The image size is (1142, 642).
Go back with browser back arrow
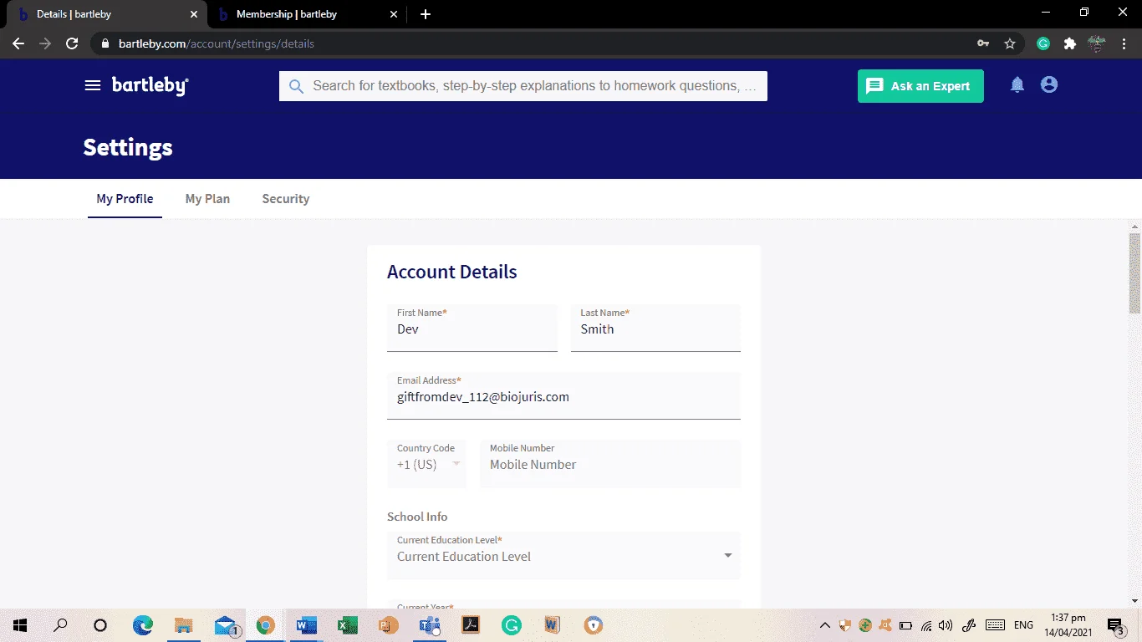(18, 43)
